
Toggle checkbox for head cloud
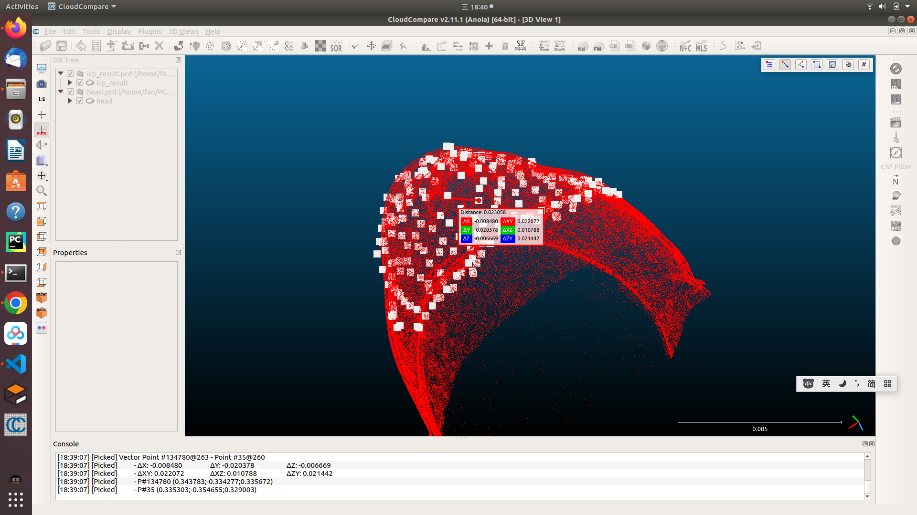point(80,101)
